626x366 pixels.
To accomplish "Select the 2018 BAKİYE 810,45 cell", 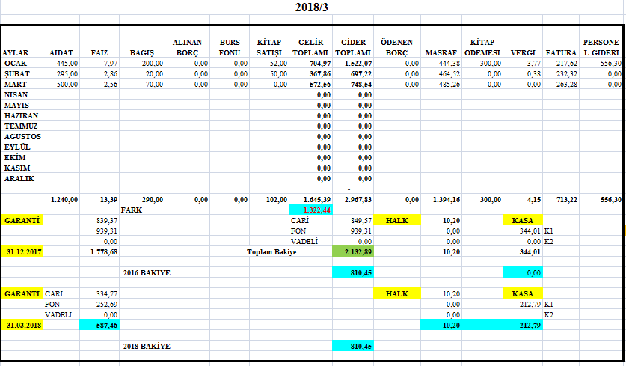I will click(353, 346).
